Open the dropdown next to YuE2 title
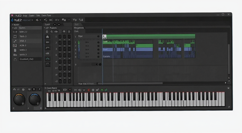242x133 pixels. (x=32, y=20)
